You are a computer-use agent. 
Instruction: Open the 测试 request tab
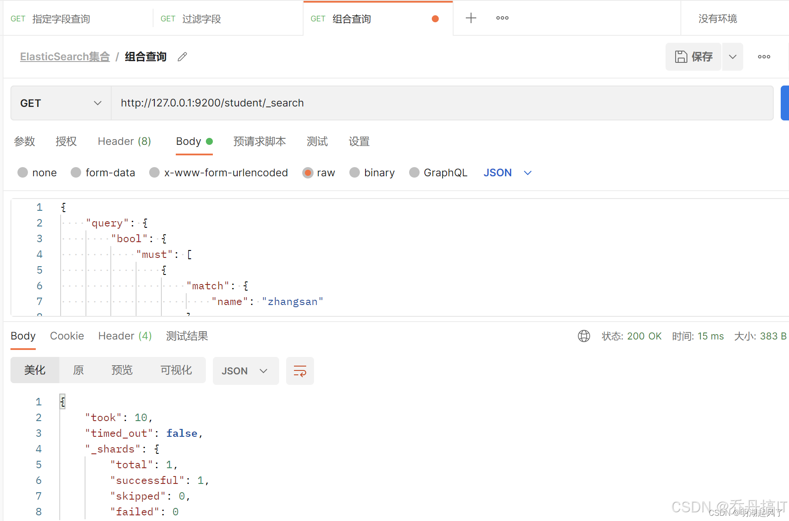[317, 141]
